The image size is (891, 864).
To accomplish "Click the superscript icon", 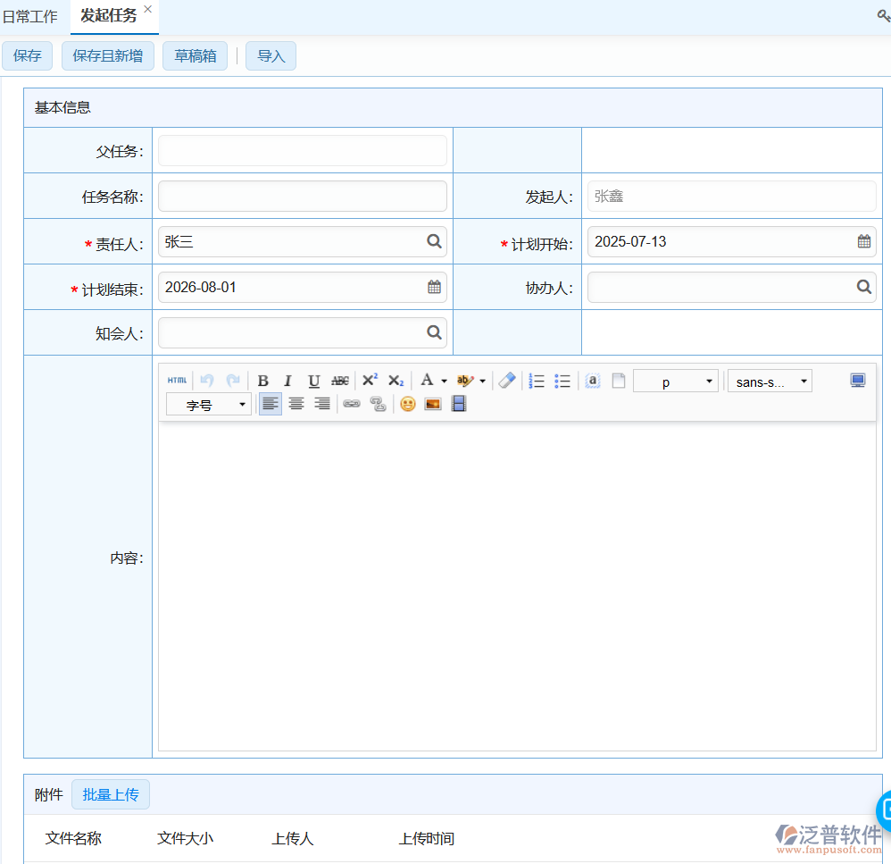I will pyautogui.click(x=369, y=381).
